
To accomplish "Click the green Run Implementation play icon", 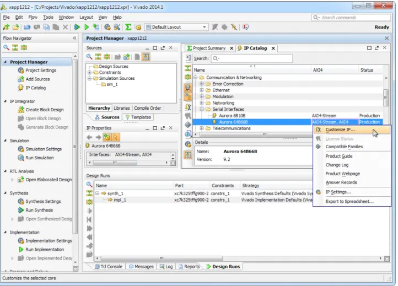I will 87,27.
